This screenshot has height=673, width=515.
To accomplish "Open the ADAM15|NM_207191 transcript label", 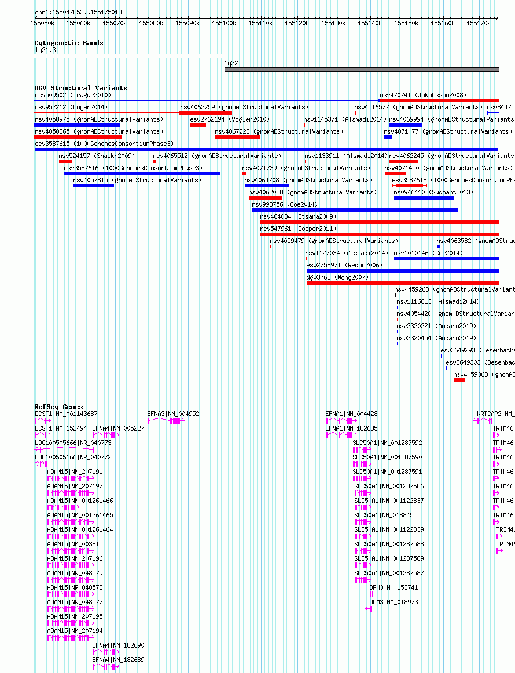I will click(x=75, y=471).
